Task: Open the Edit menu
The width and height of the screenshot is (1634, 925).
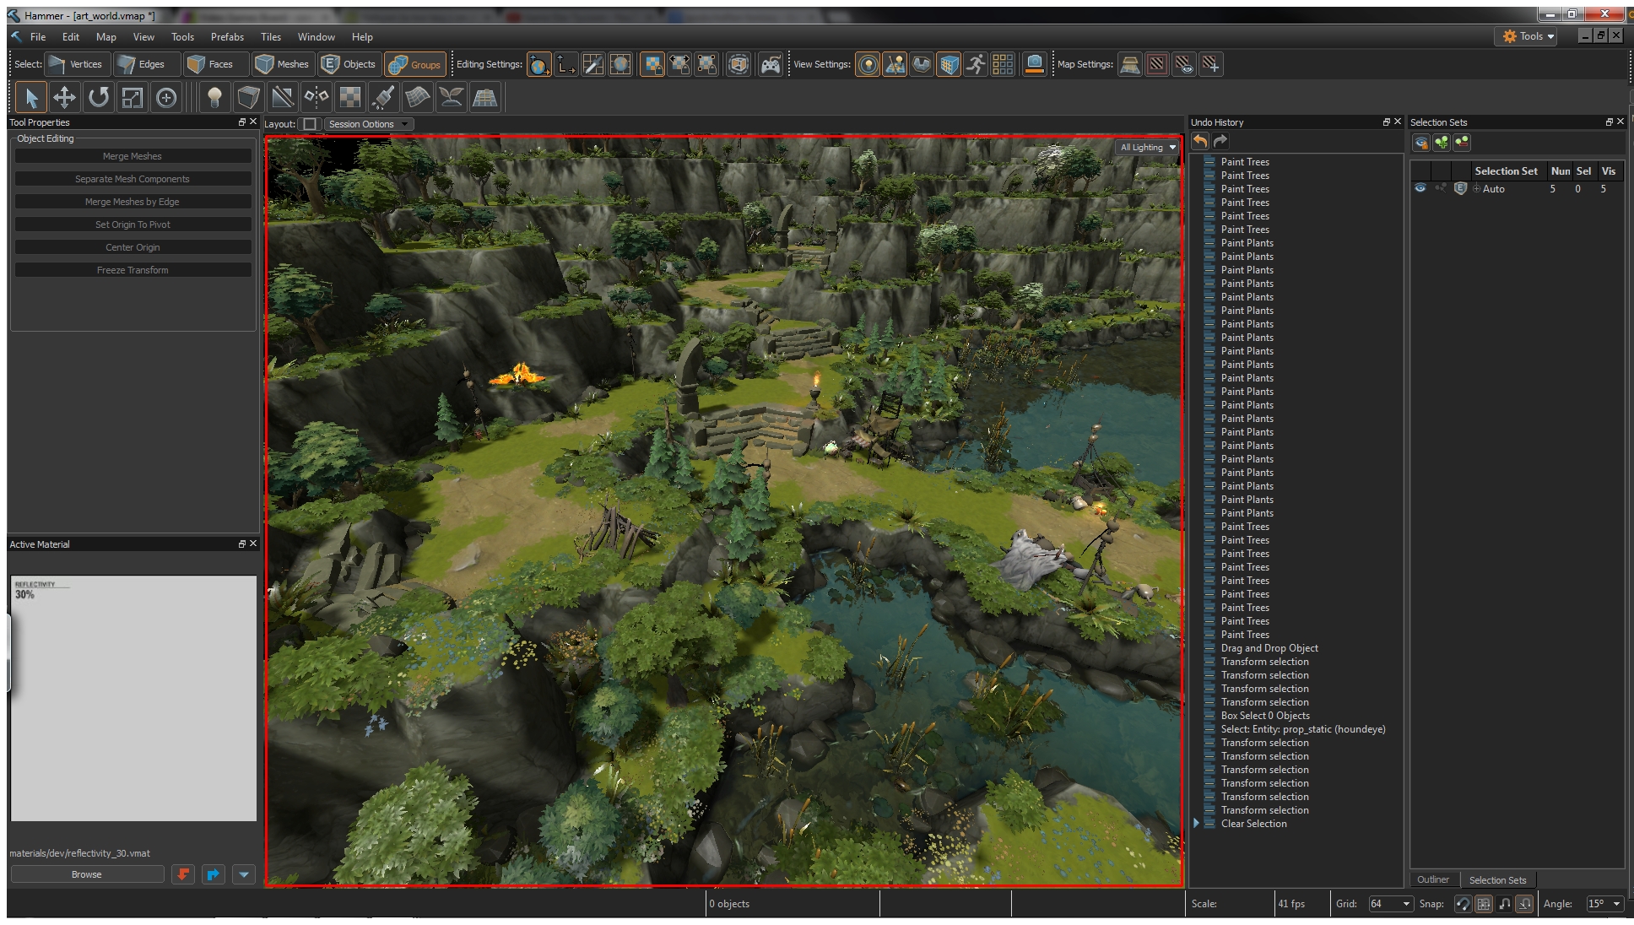Action: [71, 37]
